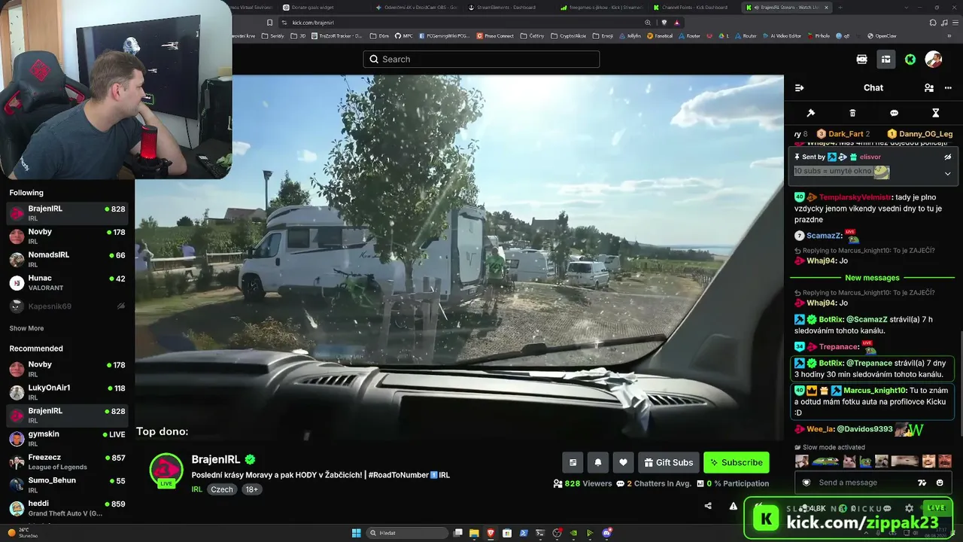Click the Brave shields icon in address bar
963x542 pixels.
click(664, 23)
